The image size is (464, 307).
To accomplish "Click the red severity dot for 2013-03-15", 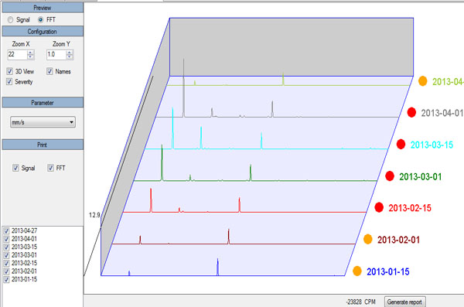I will pyautogui.click(x=401, y=144).
